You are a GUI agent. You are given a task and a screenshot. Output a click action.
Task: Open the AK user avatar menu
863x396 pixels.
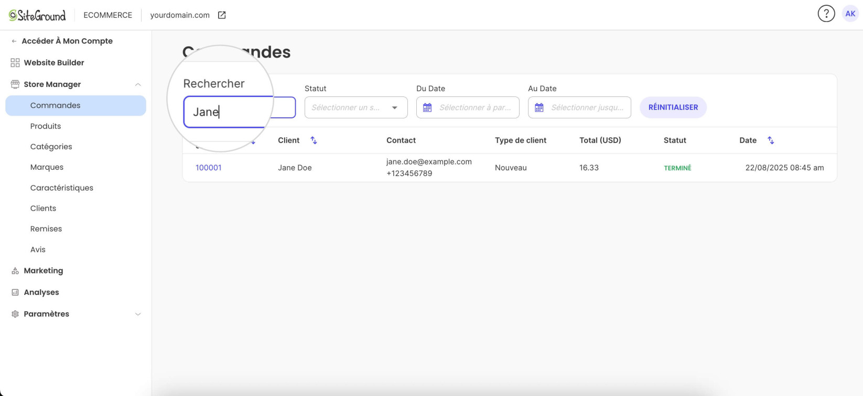(850, 14)
